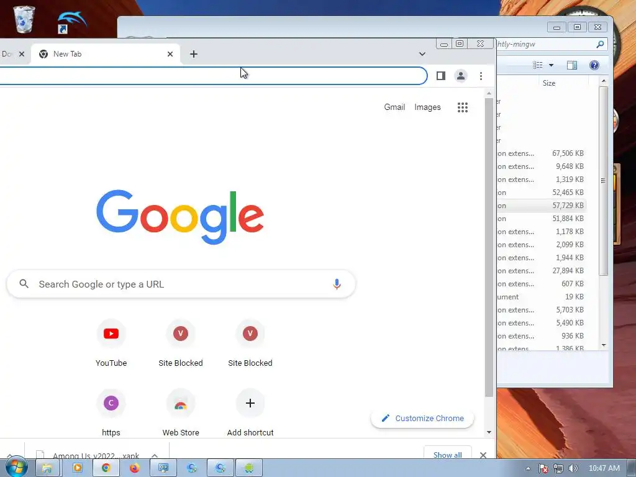Select the file row sized 67,506 KB
Viewport: 636px width, 477px height.
542,153
